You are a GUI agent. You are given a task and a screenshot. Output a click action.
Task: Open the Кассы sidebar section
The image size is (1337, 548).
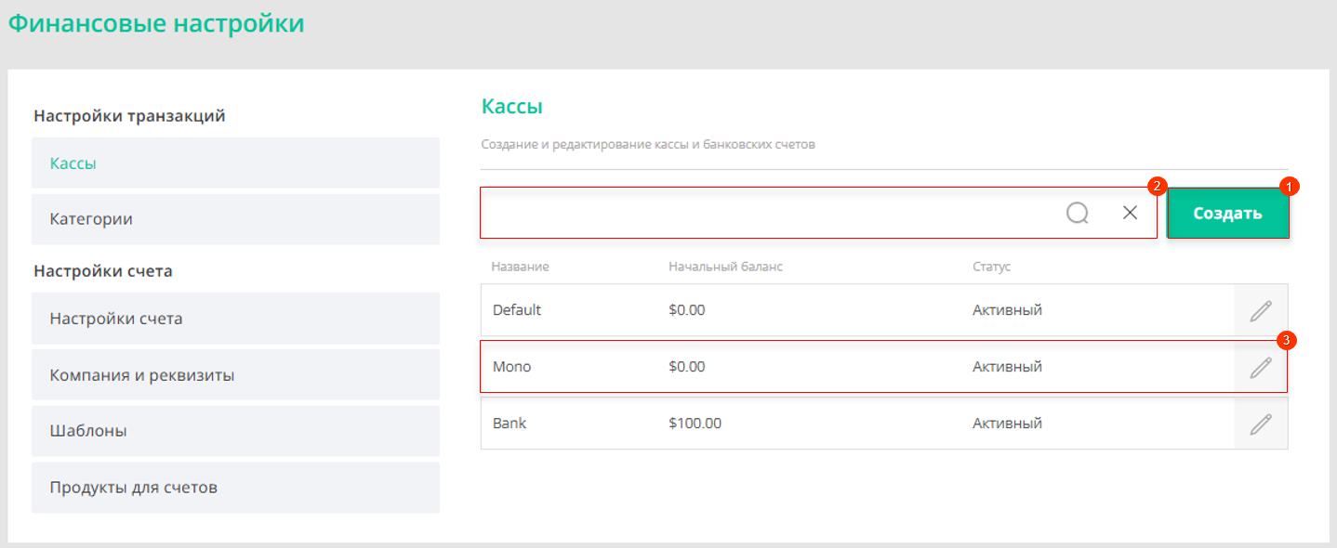(x=235, y=163)
